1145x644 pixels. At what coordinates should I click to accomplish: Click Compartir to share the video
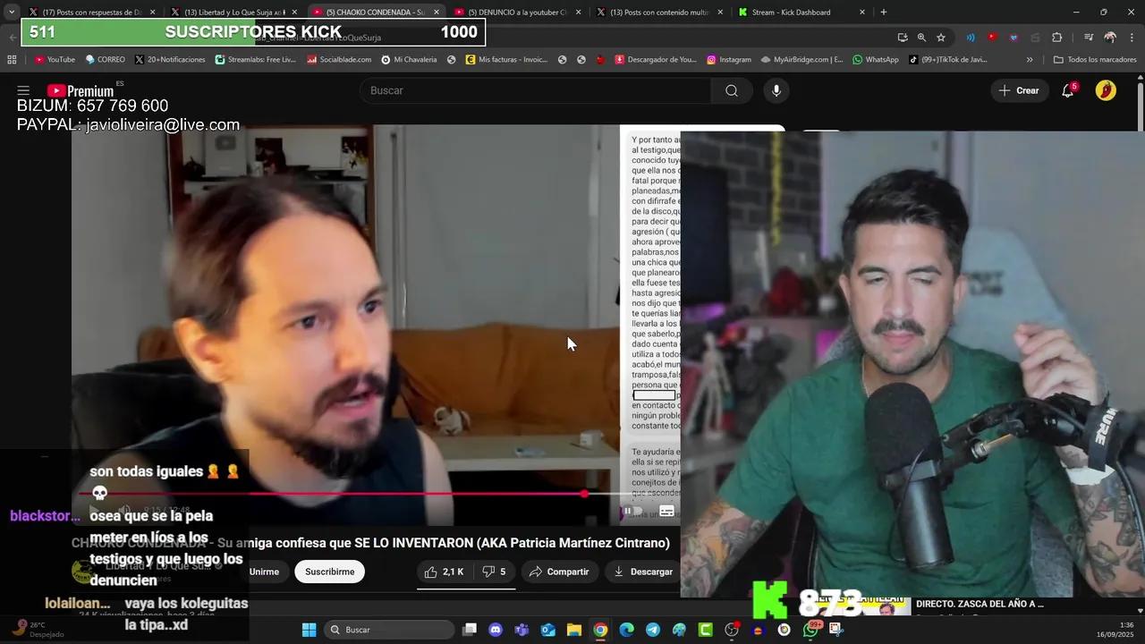point(559,572)
